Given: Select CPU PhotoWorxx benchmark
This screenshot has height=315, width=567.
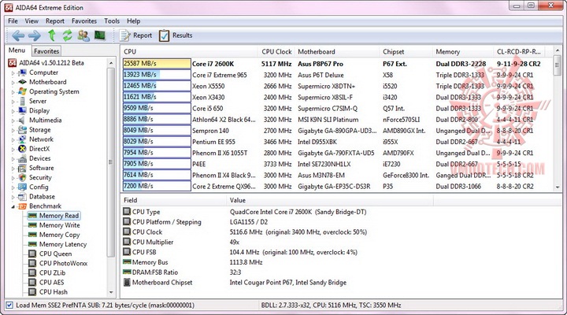Looking at the screenshot, I should click(x=63, y=263).
